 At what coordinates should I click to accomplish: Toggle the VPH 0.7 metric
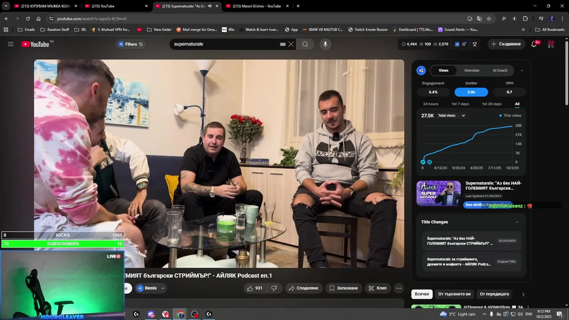click(509, 92)
